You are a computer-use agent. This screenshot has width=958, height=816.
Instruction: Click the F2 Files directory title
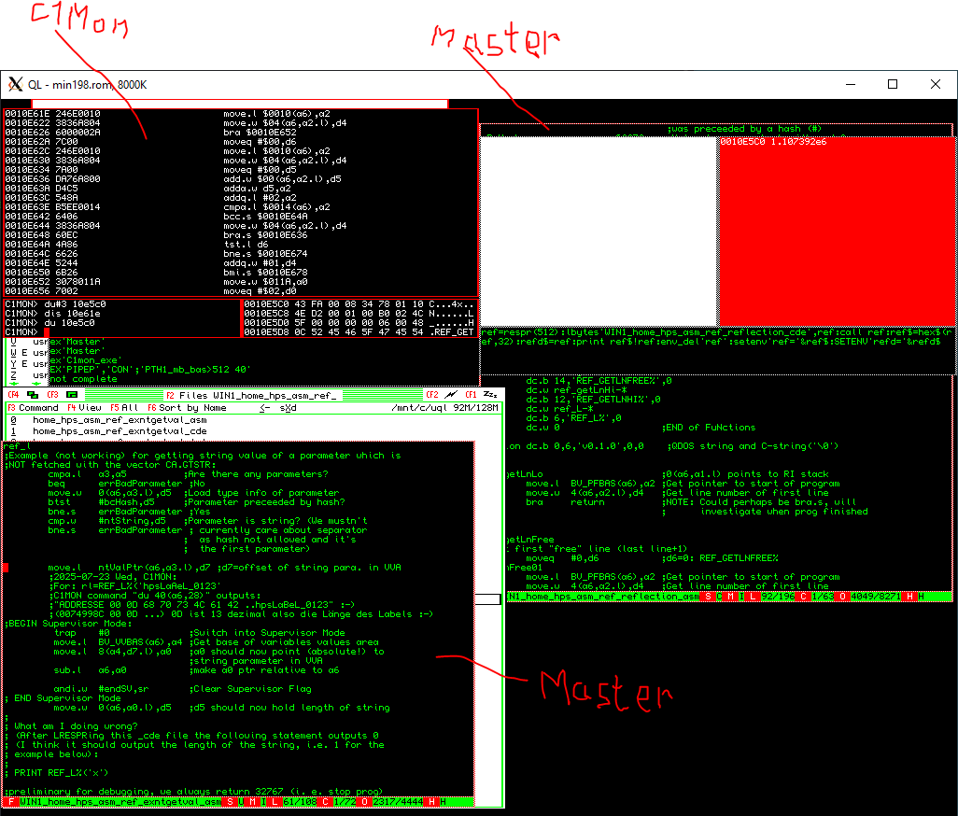click(251, 395)
